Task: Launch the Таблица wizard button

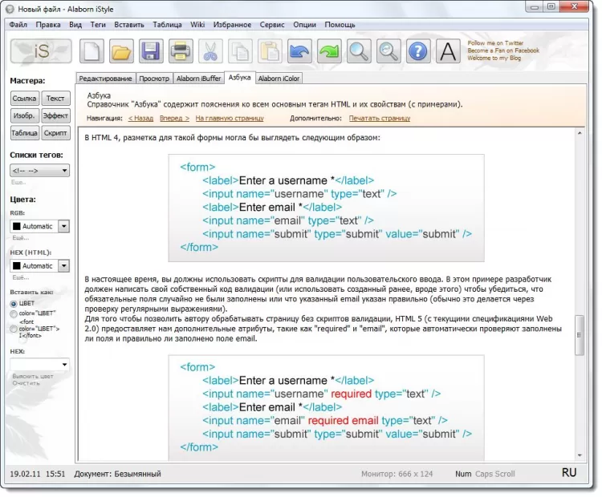Action: [x=24, y=133]
